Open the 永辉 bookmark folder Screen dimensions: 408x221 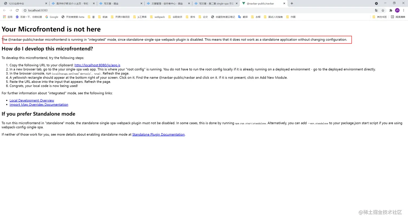[x=256, y=17]
